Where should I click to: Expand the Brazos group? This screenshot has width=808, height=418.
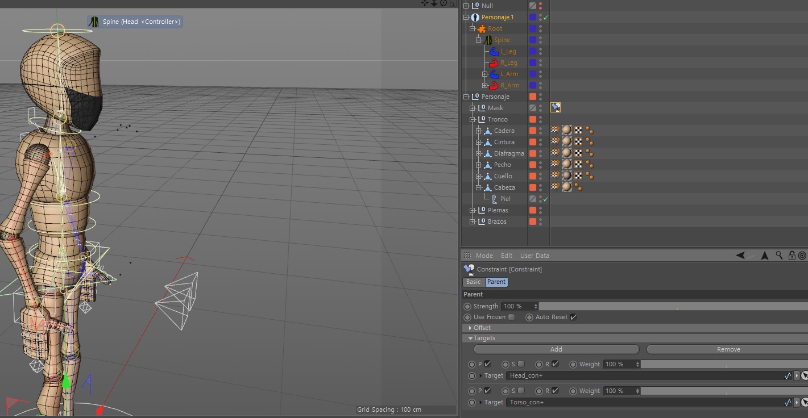[473, 221]
